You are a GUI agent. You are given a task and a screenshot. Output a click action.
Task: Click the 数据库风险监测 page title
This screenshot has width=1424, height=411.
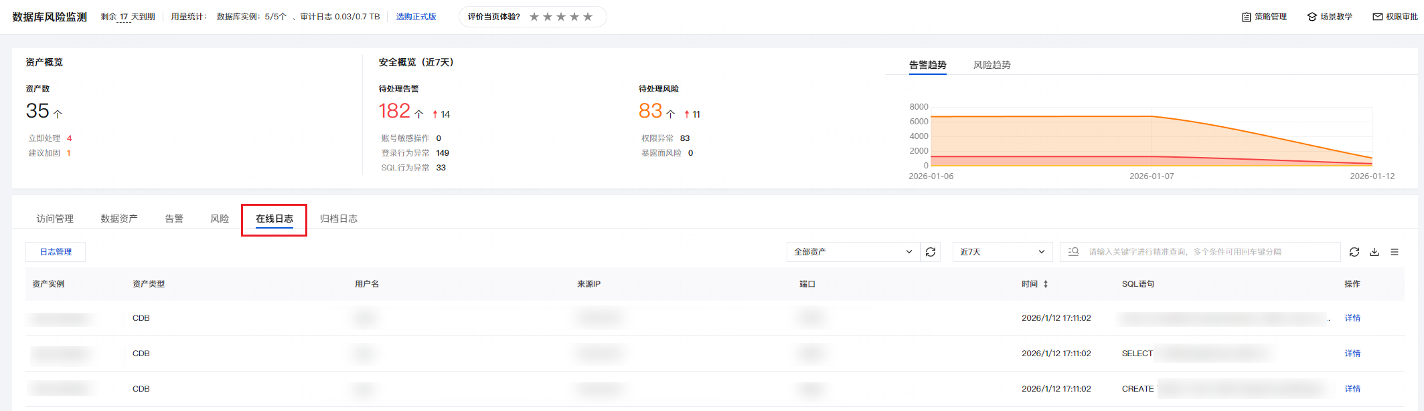[50, 17]
